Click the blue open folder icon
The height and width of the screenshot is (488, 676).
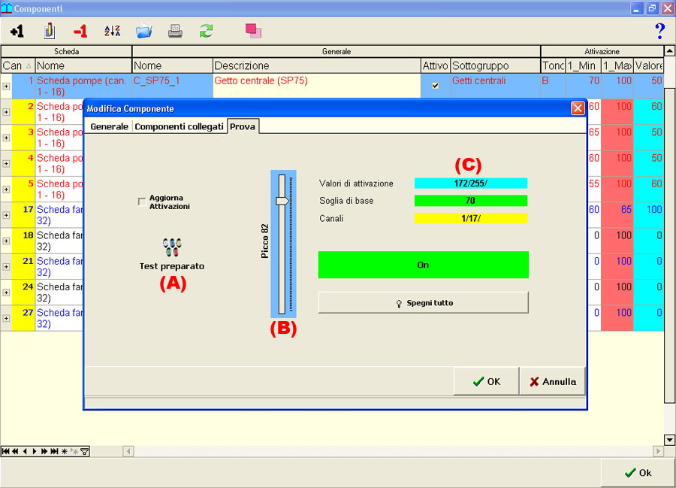144,31
